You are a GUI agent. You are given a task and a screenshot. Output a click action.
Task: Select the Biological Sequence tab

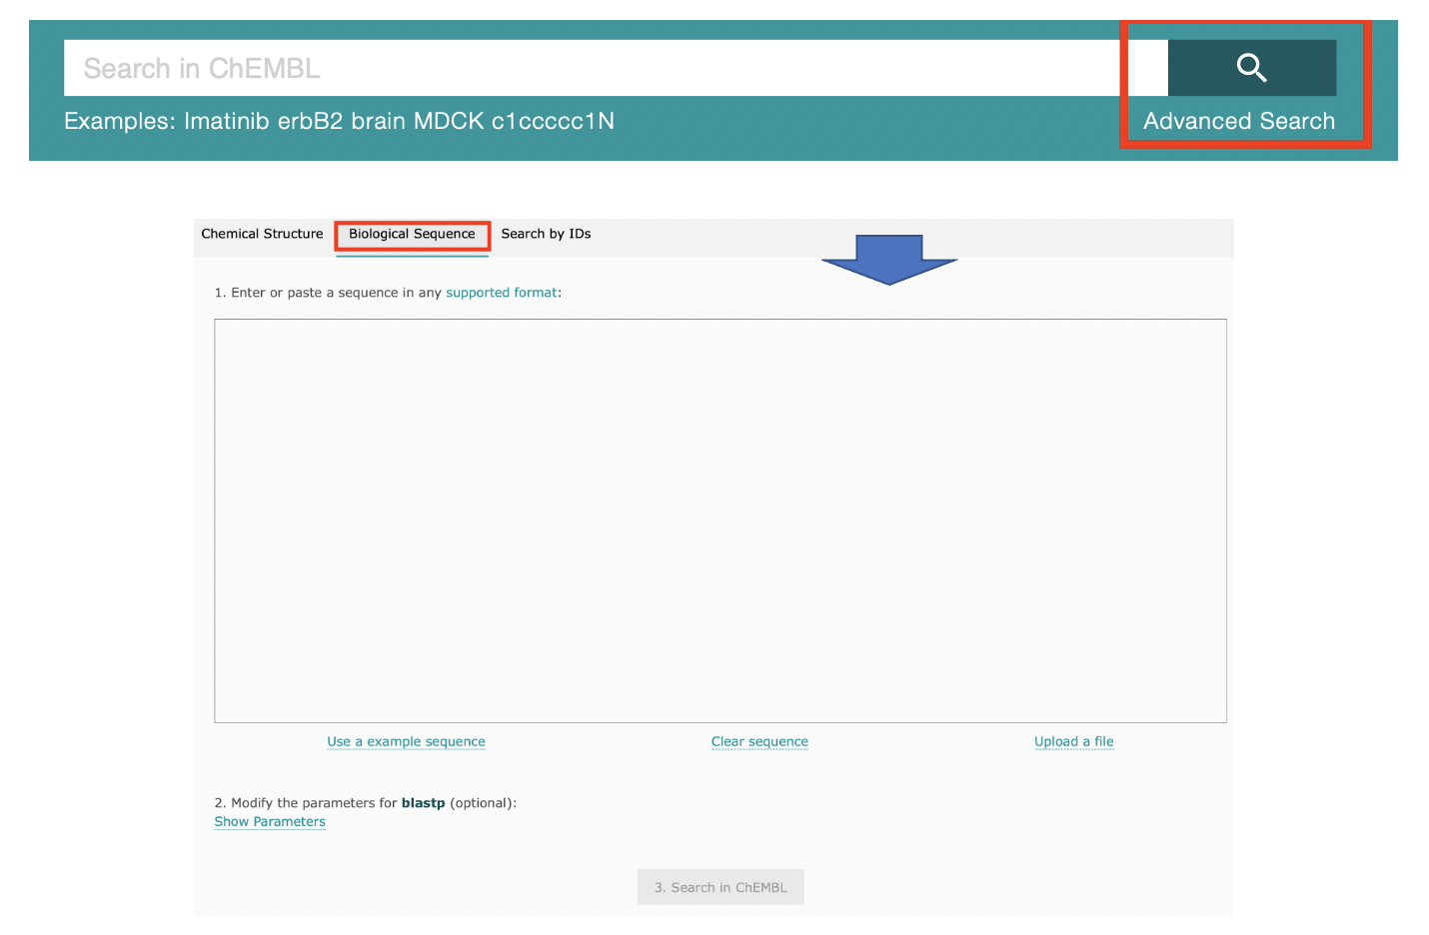coord(412,234)
